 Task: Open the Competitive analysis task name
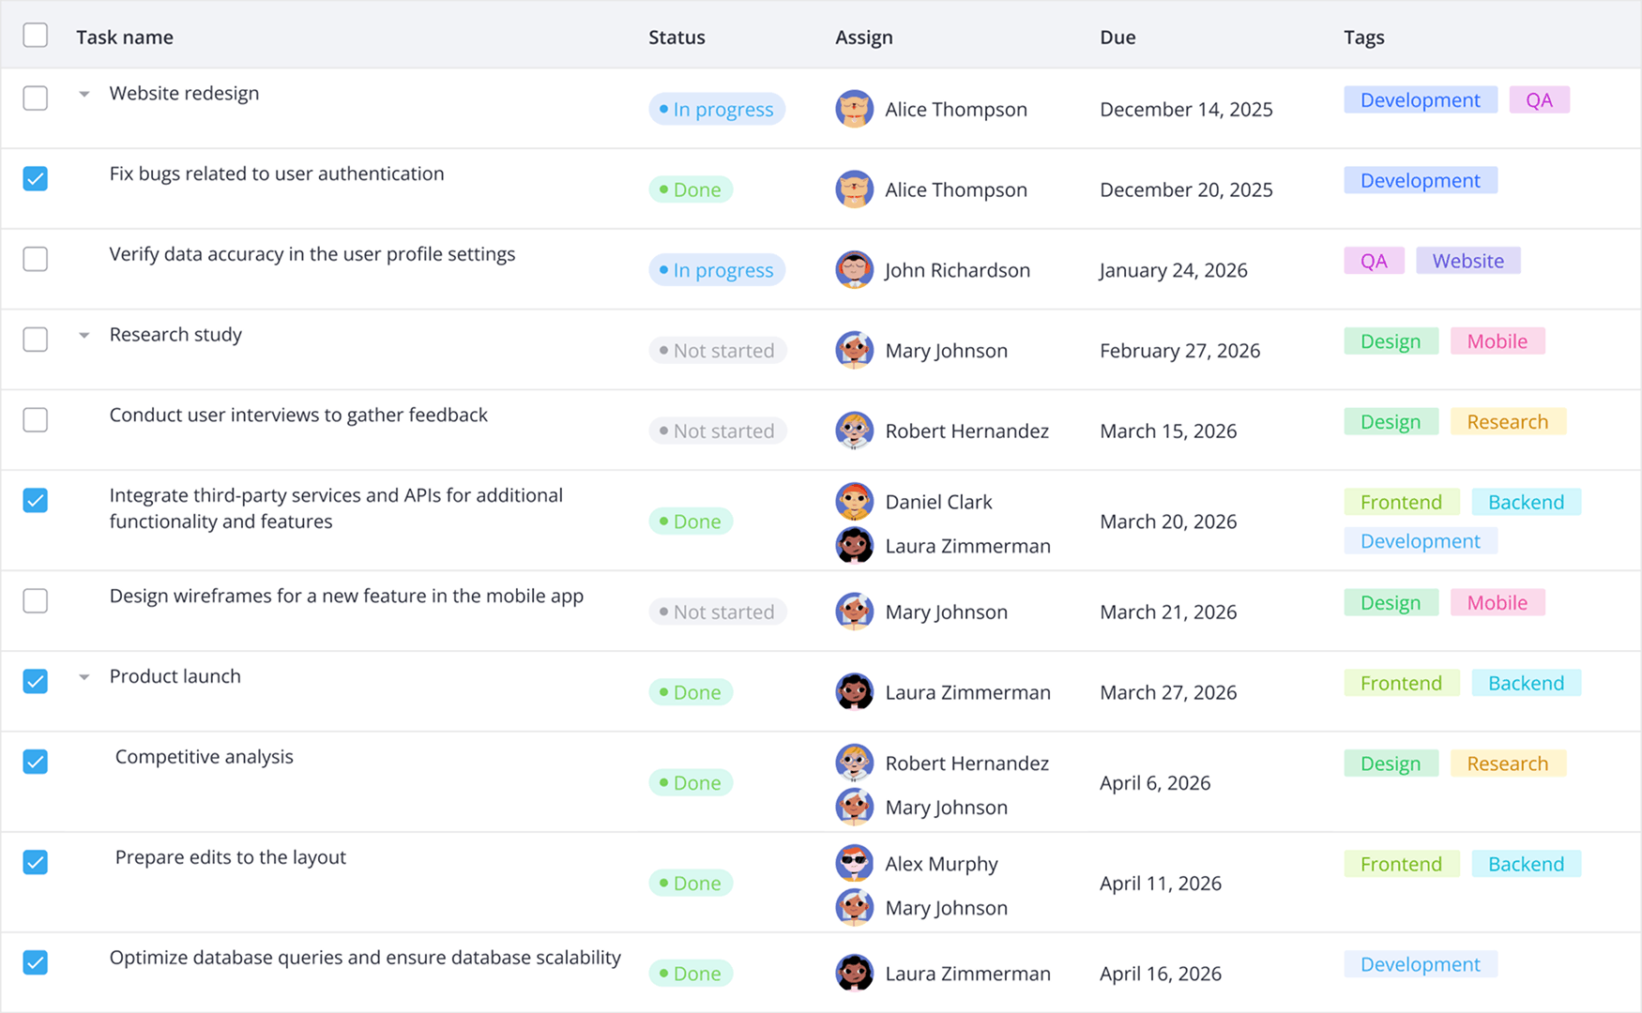[204, 757]
